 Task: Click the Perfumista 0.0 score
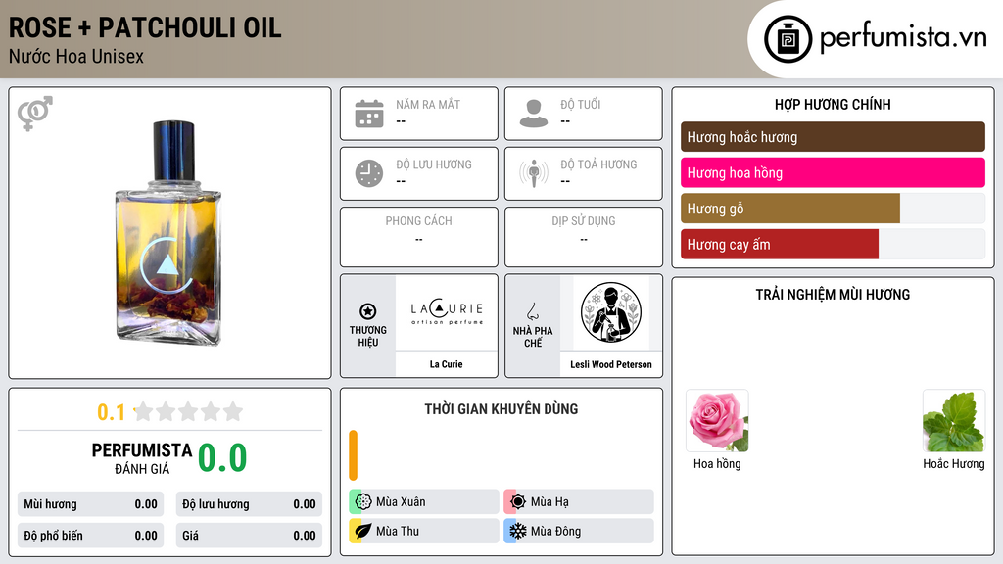pyautogui.click(x=222, y=458)
